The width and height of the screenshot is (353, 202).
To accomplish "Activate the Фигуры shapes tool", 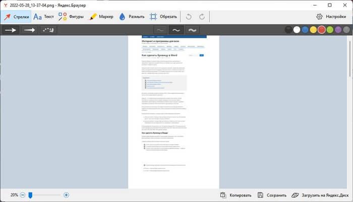I will 71,17.
